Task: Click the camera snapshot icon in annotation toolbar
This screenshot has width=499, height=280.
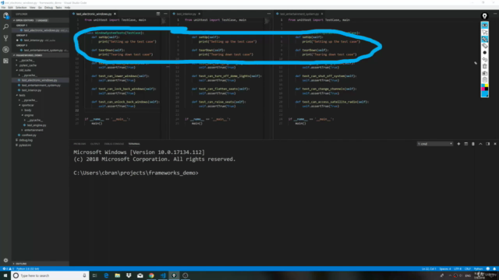Action: click(x=484, y=73)
